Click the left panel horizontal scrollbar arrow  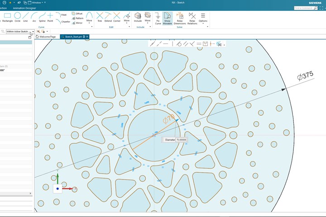pos(30,193)
